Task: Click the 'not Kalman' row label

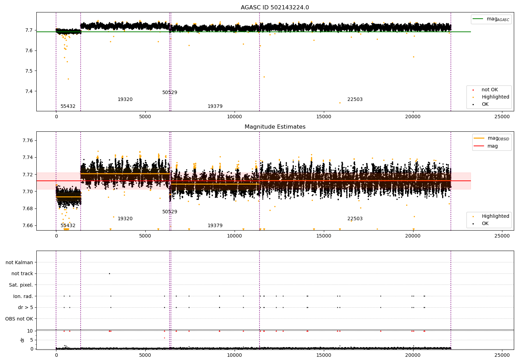Action: 19,263
